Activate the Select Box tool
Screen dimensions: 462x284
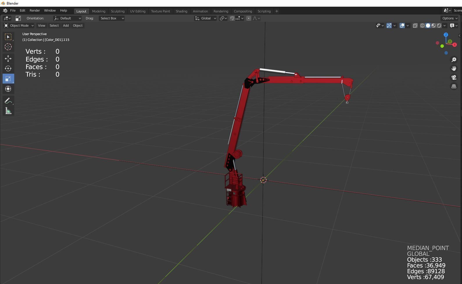tap(8, 37)
